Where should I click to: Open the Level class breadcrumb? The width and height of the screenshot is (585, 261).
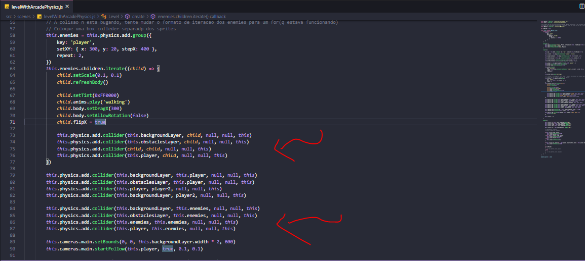[113, 17]
